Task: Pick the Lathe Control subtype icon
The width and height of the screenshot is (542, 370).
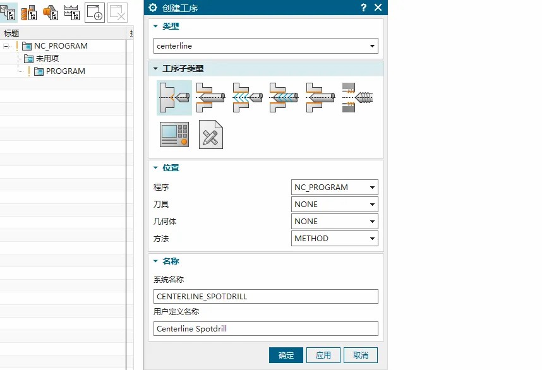Action: [174, 134]
